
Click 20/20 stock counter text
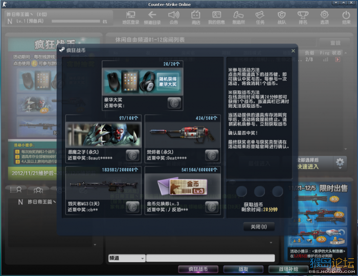point(171,64)
